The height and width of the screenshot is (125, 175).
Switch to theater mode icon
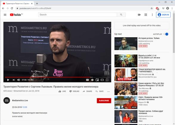(x=102, y=80)
